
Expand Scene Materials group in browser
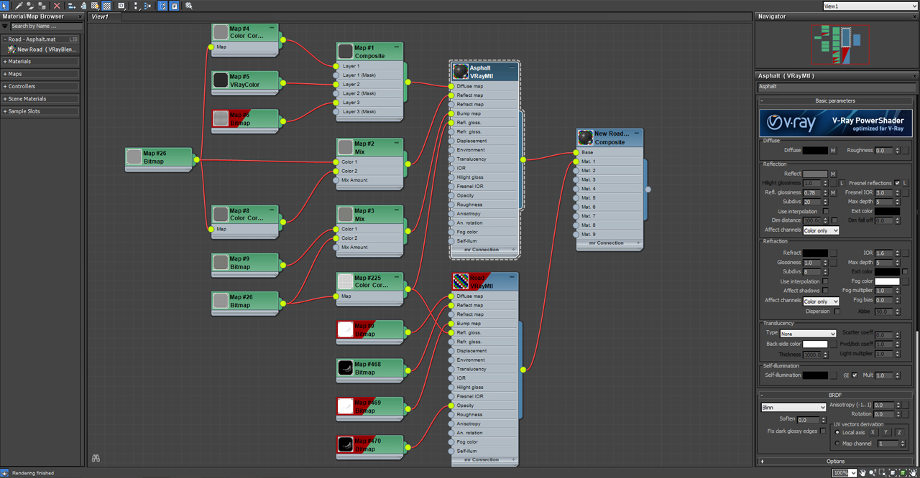click(x=40, y=99)
